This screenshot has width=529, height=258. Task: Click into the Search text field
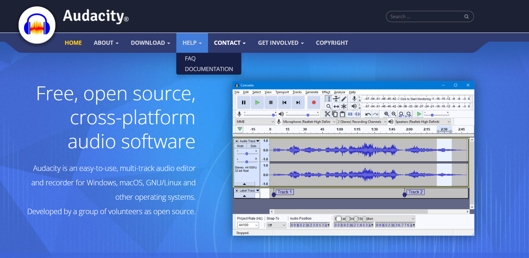click(424, 17)
